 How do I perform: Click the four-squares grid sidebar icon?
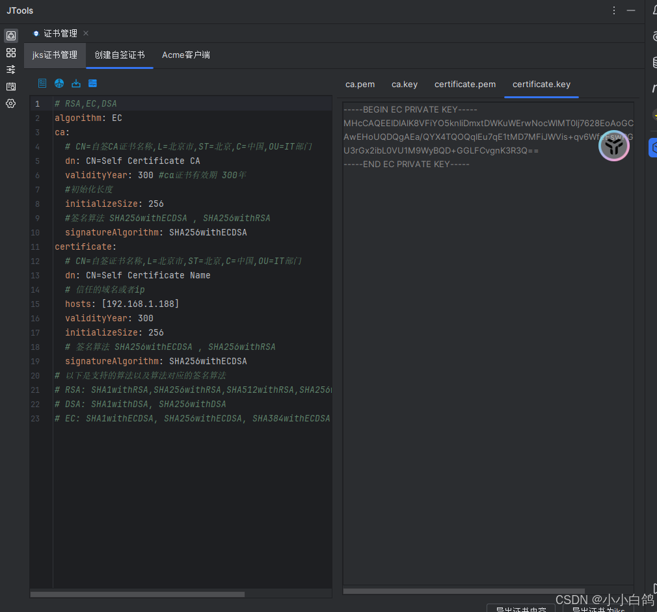pos(11,53)
